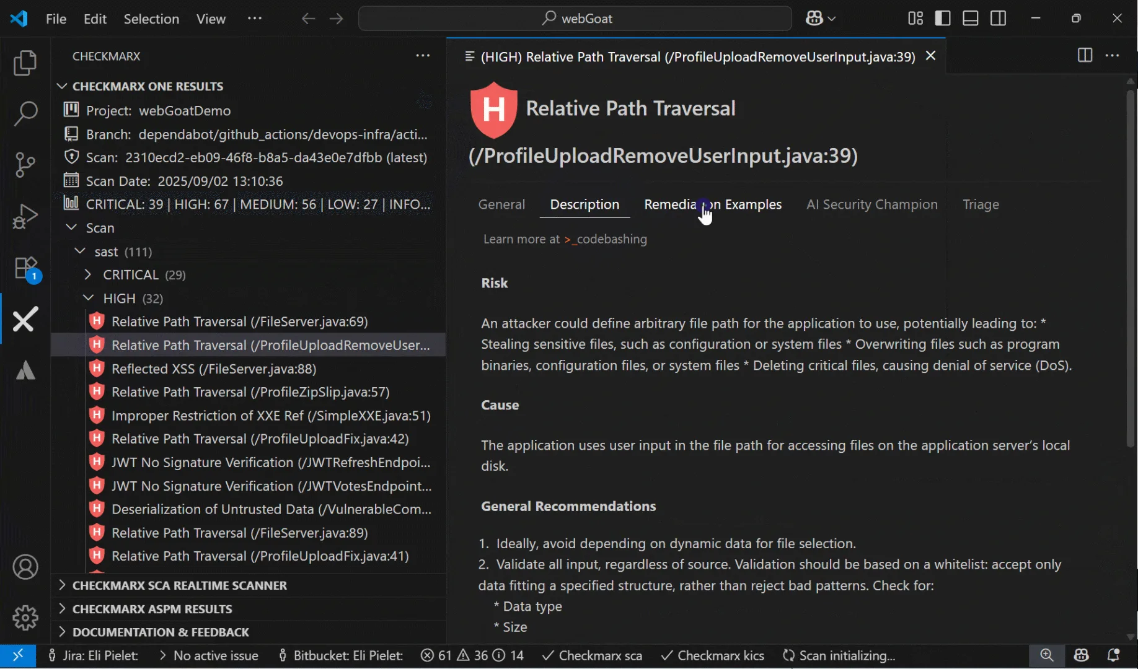
Task: Open notifications from the status bar bell
Action: coord(1114,655)
